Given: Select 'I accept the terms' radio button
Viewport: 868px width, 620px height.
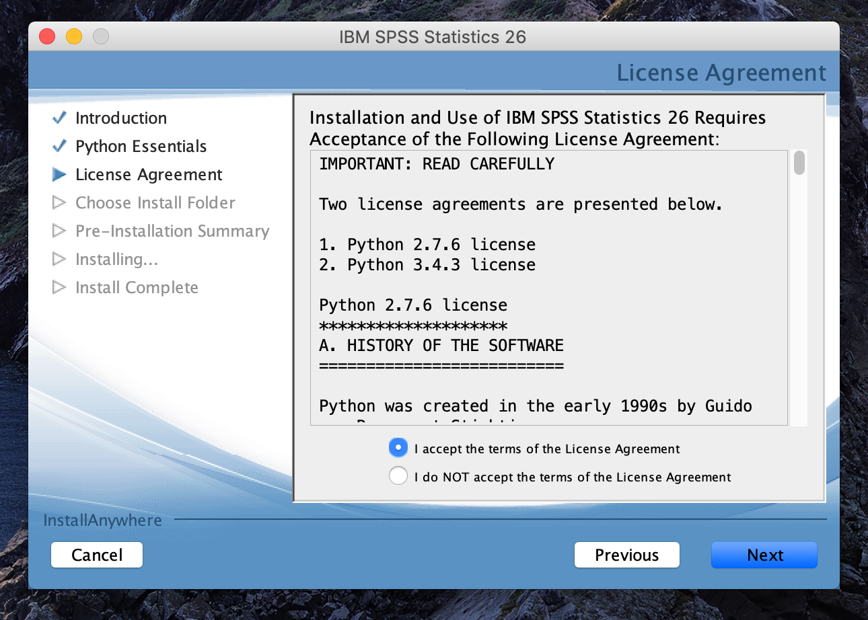Looking at the screenshot, I should pyautogui.click(x=398, y=448).
